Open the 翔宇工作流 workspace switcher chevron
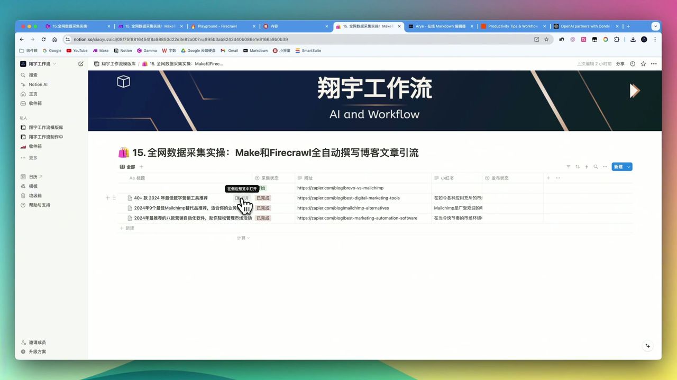The width and height of the screenshot is (677, 380). pos(54,63)
